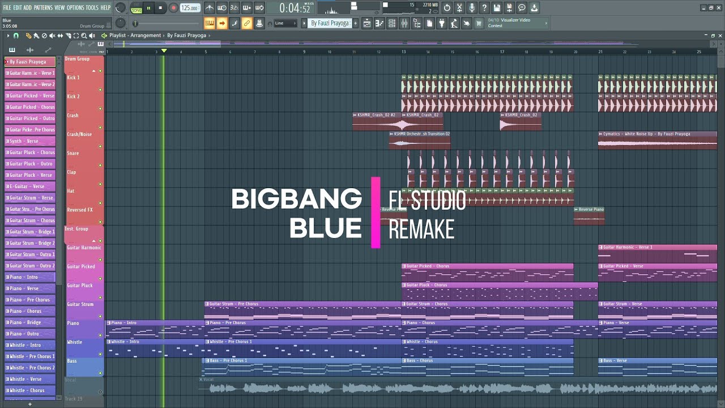Open the Channel rack icon

point(391,23)
